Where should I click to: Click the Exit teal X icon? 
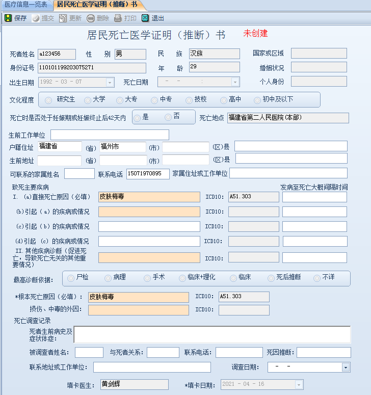click(145, 18)
